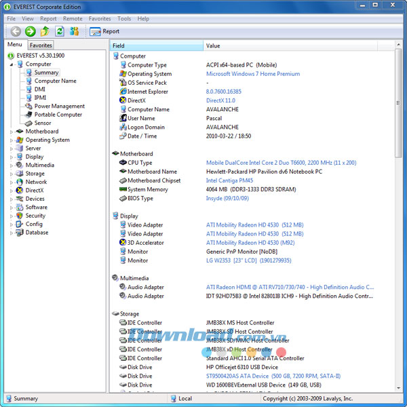Screen dimensions: 407x407
Task: Open the LG W2353 monitor link
Action: point(249,260)
